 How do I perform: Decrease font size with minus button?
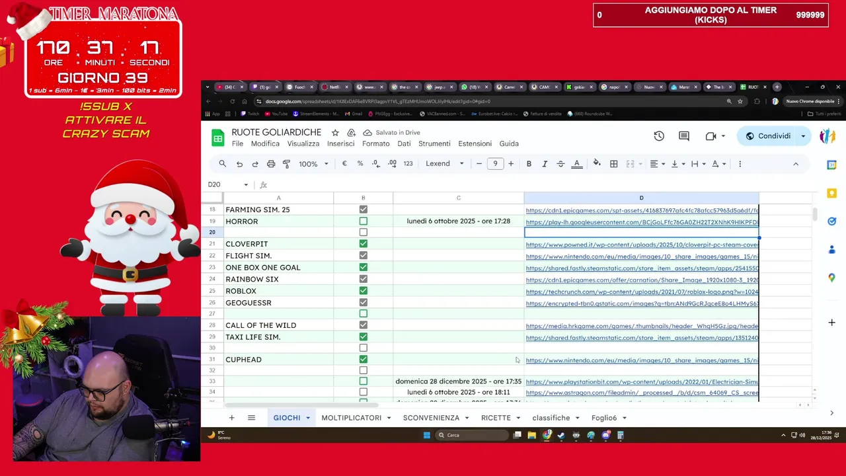[x=479, y=164]
